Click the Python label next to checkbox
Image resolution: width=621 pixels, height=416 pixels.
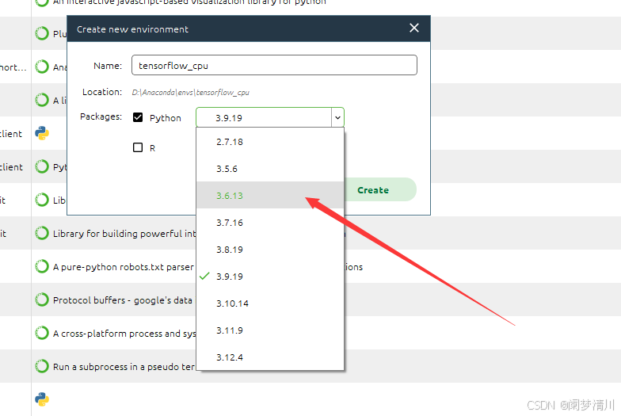165,118
